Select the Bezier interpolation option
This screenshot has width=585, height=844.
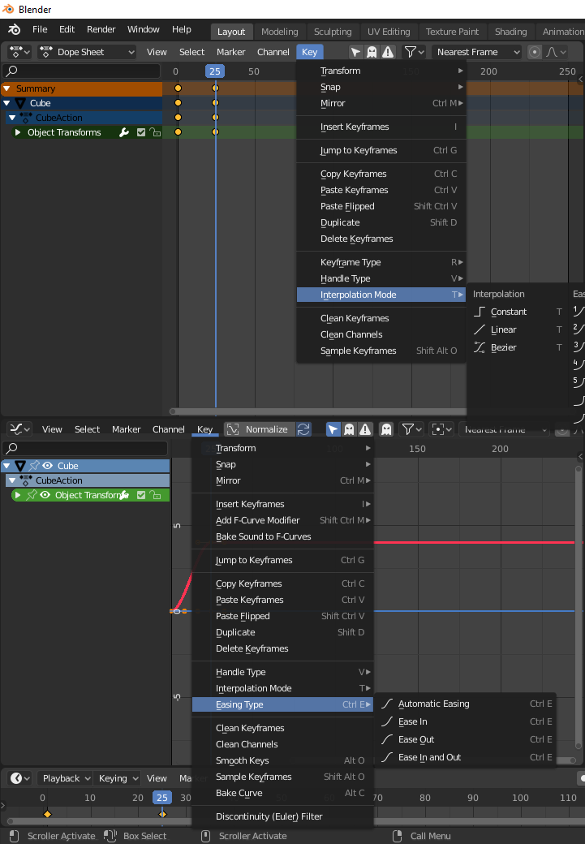[x=503, y=347]
